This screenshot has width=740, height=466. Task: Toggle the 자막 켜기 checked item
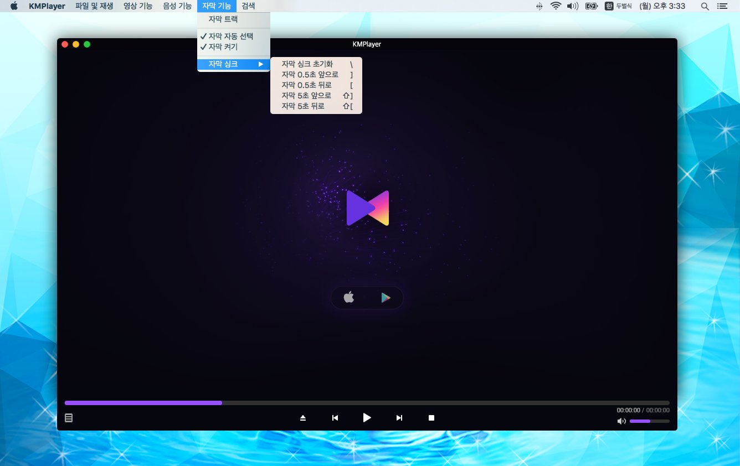tap(223, 47)
